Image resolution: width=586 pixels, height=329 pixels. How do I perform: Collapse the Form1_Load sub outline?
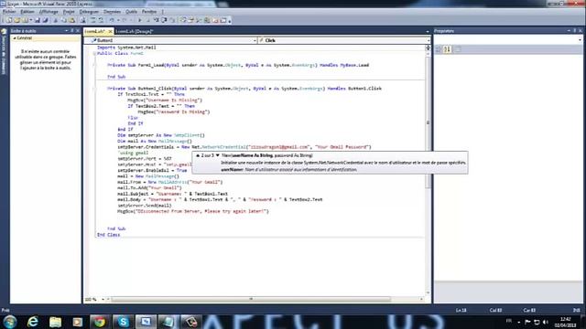point(94,65)
